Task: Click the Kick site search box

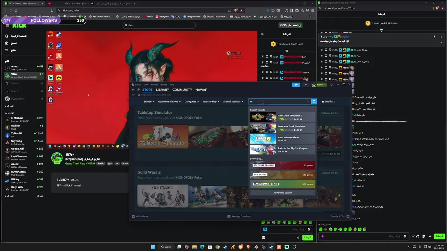Action: (x=159, y=25)
